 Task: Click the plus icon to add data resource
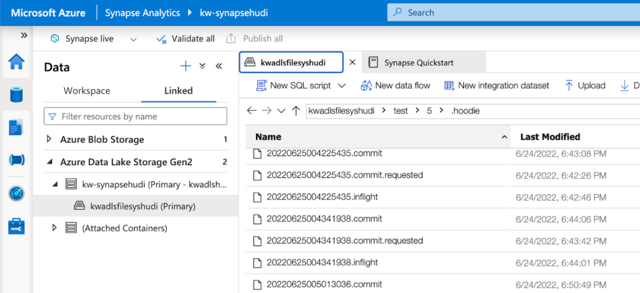pos(185,66)
